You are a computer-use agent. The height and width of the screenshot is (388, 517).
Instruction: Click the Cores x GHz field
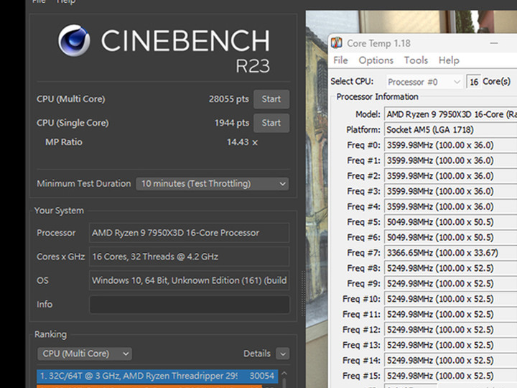(190, 257)
